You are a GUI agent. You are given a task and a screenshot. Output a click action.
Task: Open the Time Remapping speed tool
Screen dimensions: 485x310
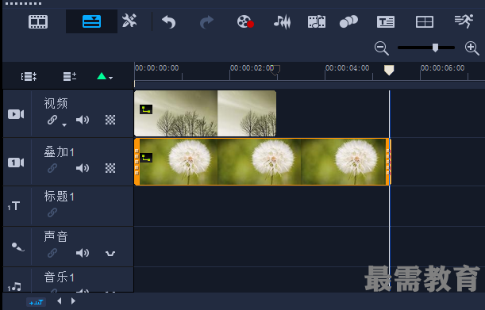pos(464,21)
